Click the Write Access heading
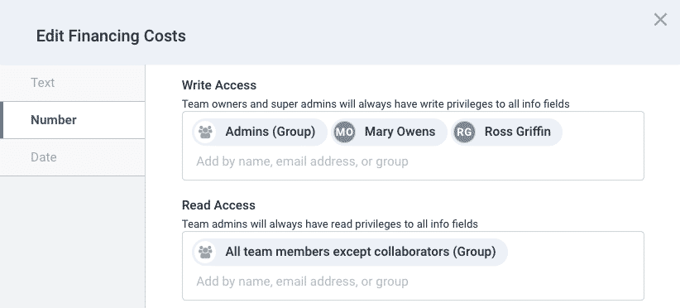Viewport: 680px width, 308px height. coord(219,85)
